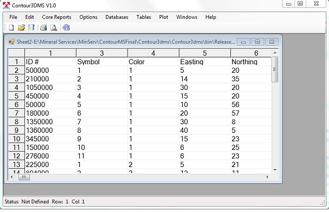Click the horizontal scrollbar thumb

point(24,177)
